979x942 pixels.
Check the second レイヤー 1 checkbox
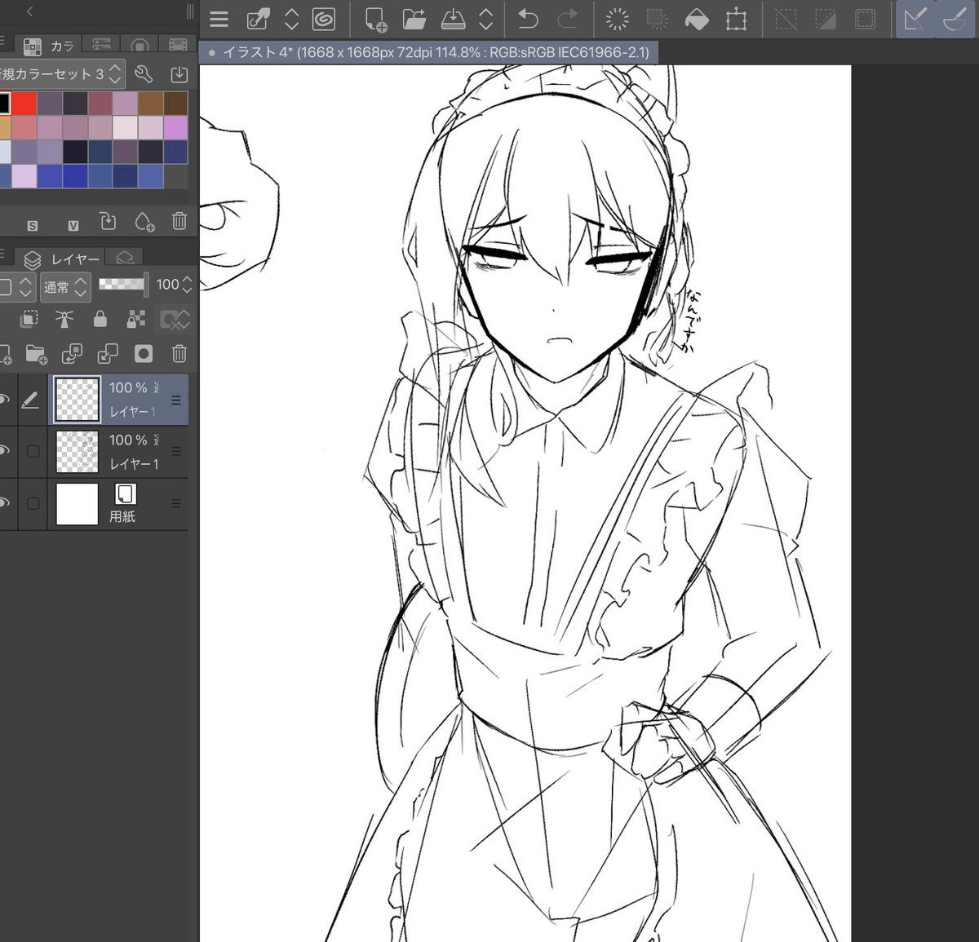click(33, 451)
